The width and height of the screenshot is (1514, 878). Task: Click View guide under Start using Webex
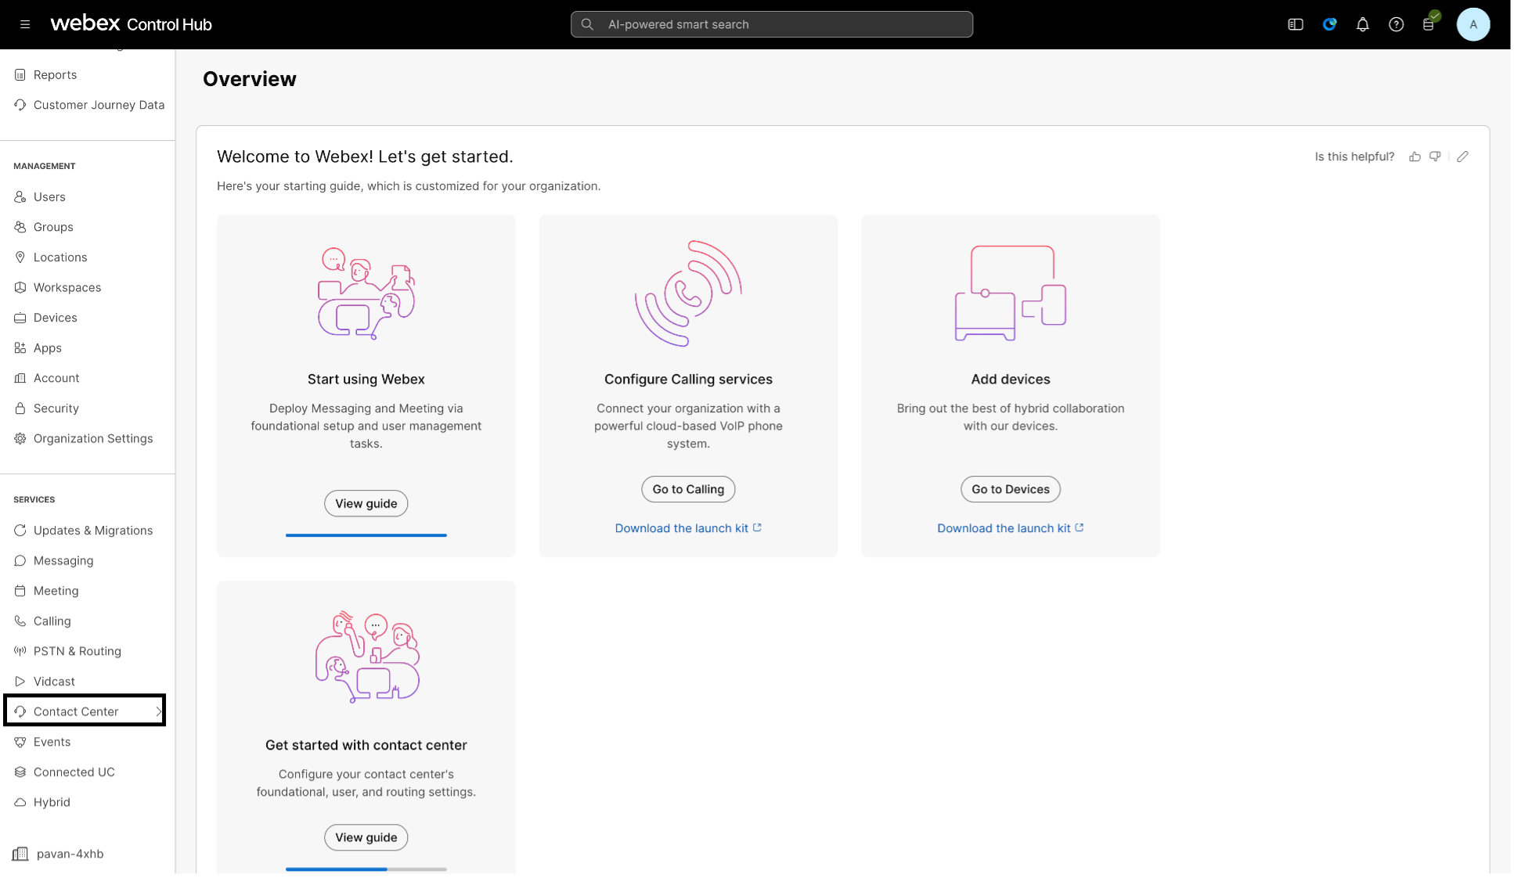(366, 503)
